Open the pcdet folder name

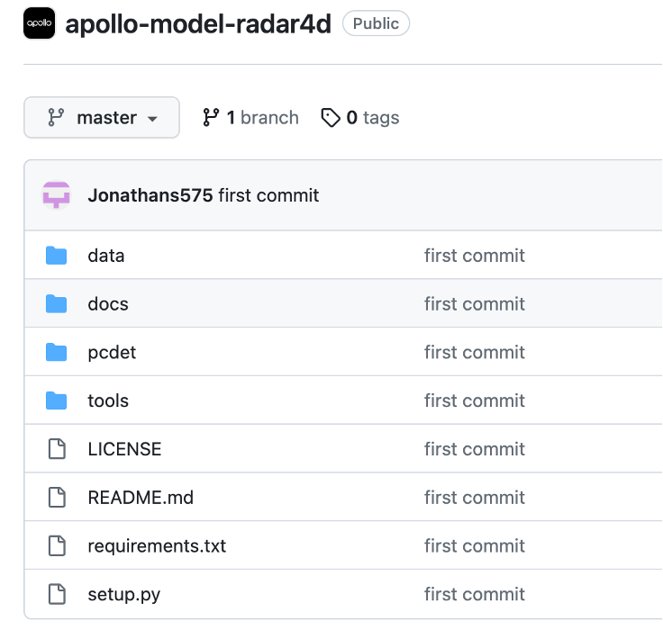112,352
